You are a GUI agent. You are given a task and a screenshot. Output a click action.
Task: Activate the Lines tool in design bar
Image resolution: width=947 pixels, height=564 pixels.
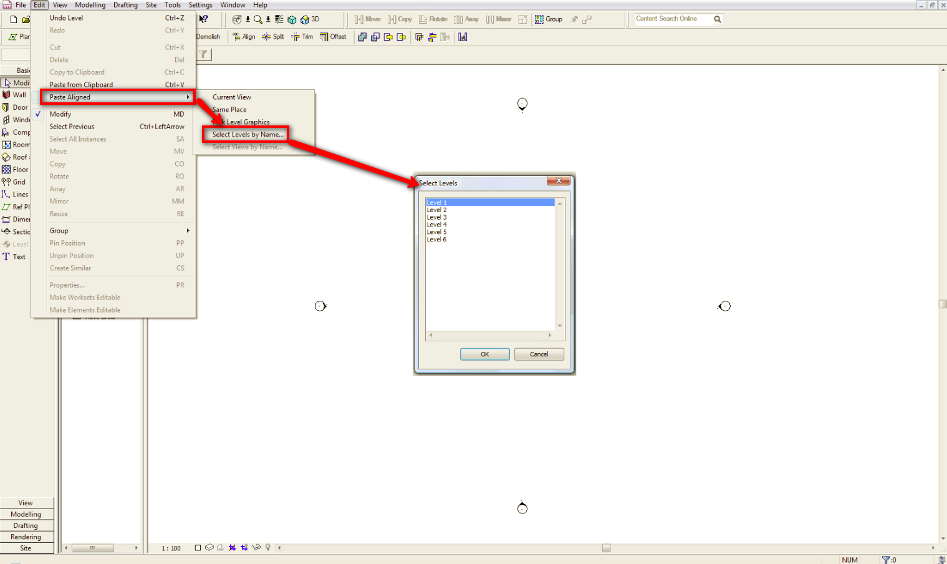pyautogui.click(x=15, y=195)
